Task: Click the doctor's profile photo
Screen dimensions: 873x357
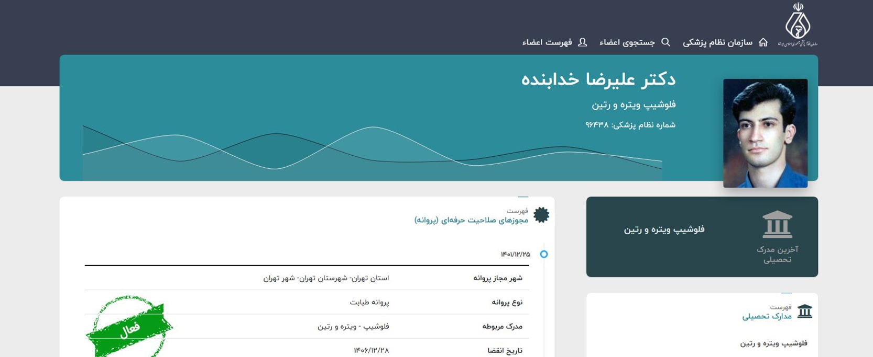Action: (765, 133)
